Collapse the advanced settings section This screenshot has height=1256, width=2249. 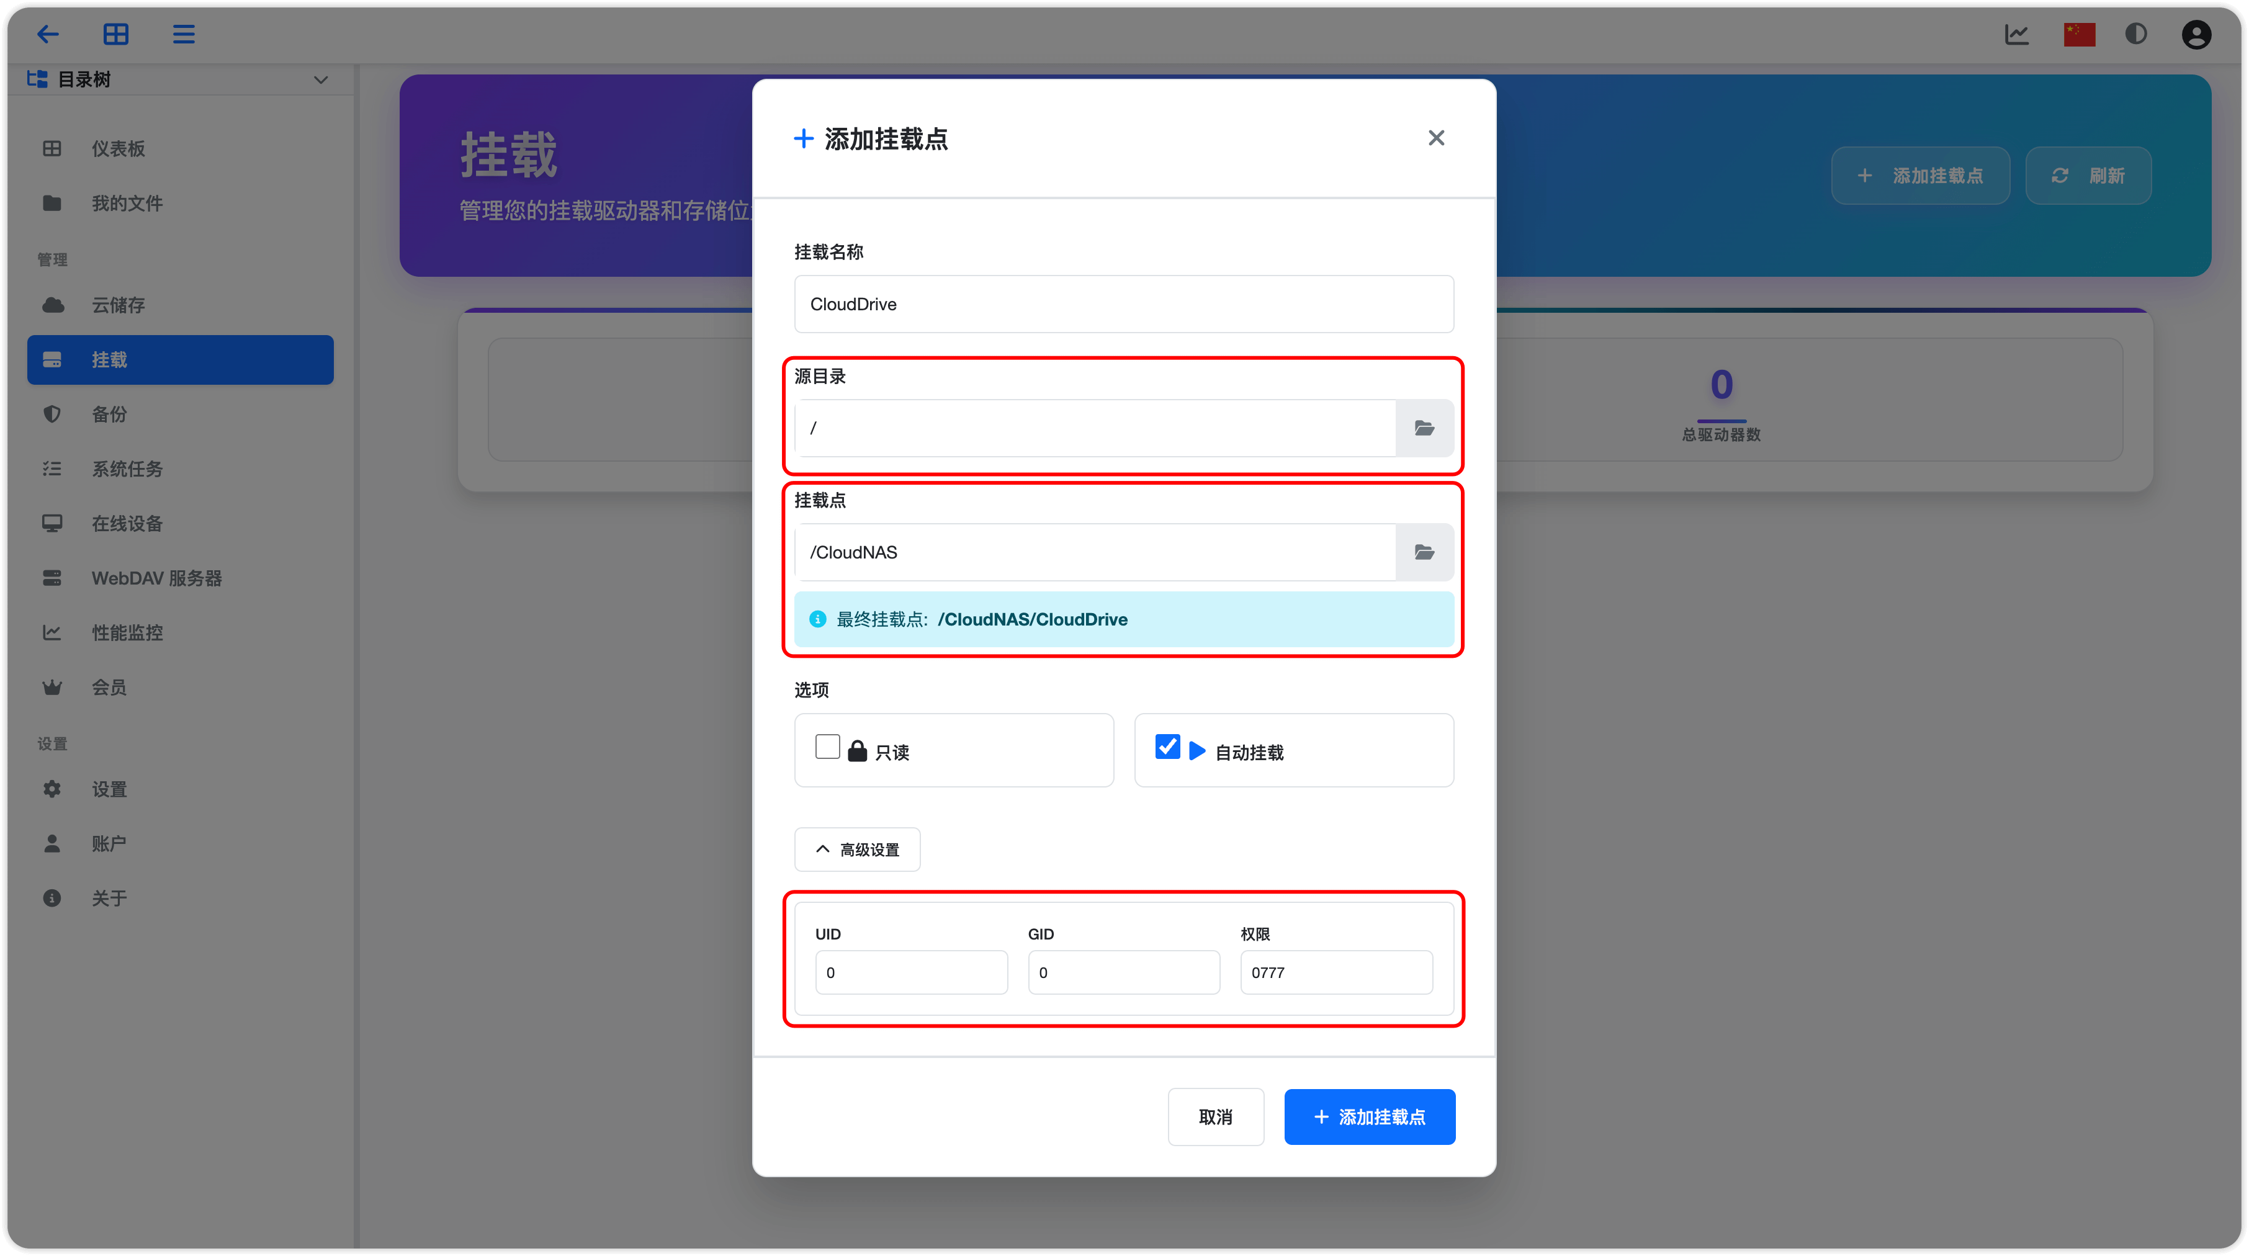(x=856, y=850)
